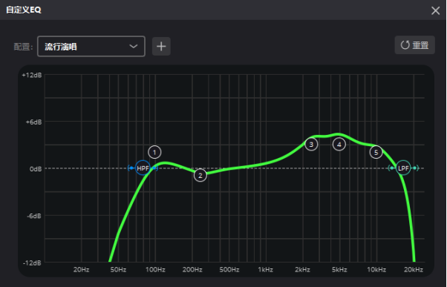This screenshot has width=447, height=287.
Task: Select EQ band node 2
Action: tap(200, 175)
